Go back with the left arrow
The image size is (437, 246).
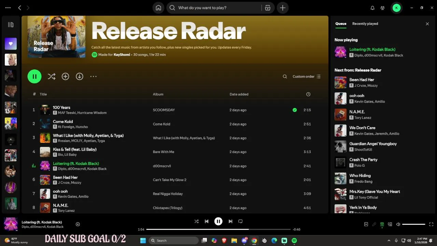point(19,8)
